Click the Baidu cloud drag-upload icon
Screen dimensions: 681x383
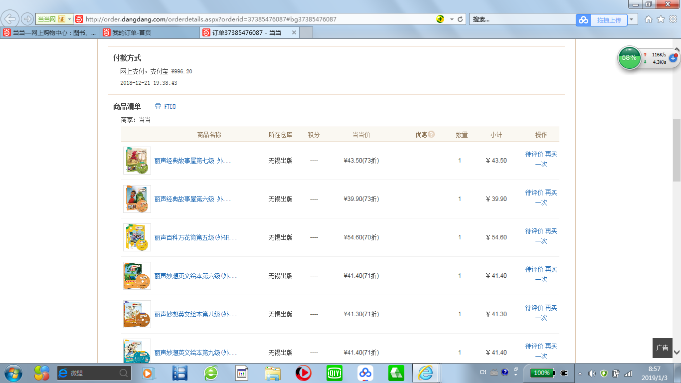pyautogui.click(x=583, y=20)
